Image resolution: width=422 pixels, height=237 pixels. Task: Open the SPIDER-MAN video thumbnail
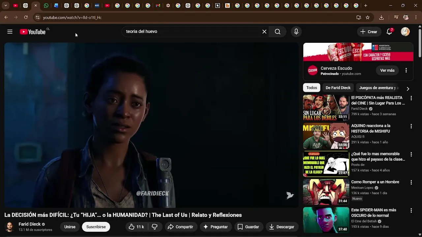click(x=326, y=220)
